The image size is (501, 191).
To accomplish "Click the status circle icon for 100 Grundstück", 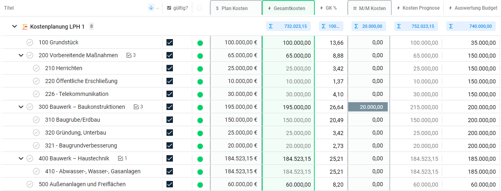I will (30, 42).
